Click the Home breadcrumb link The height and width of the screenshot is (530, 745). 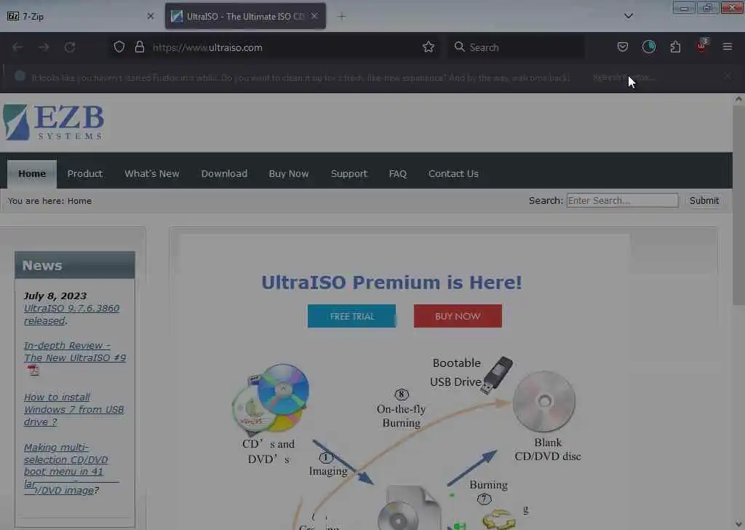point(79,201)
